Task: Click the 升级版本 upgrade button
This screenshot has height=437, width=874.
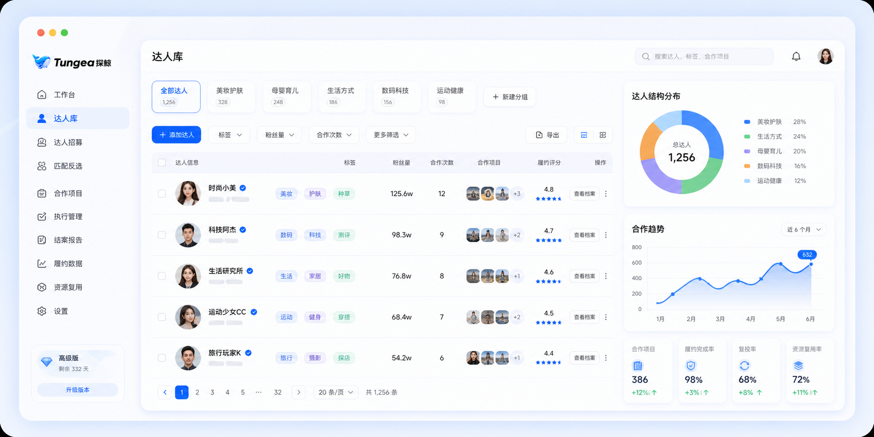Action: [78, 390]
